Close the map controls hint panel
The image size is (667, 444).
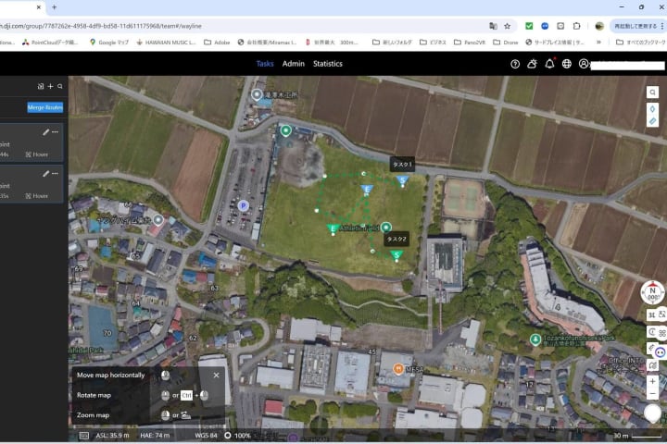tap(217, 375)
